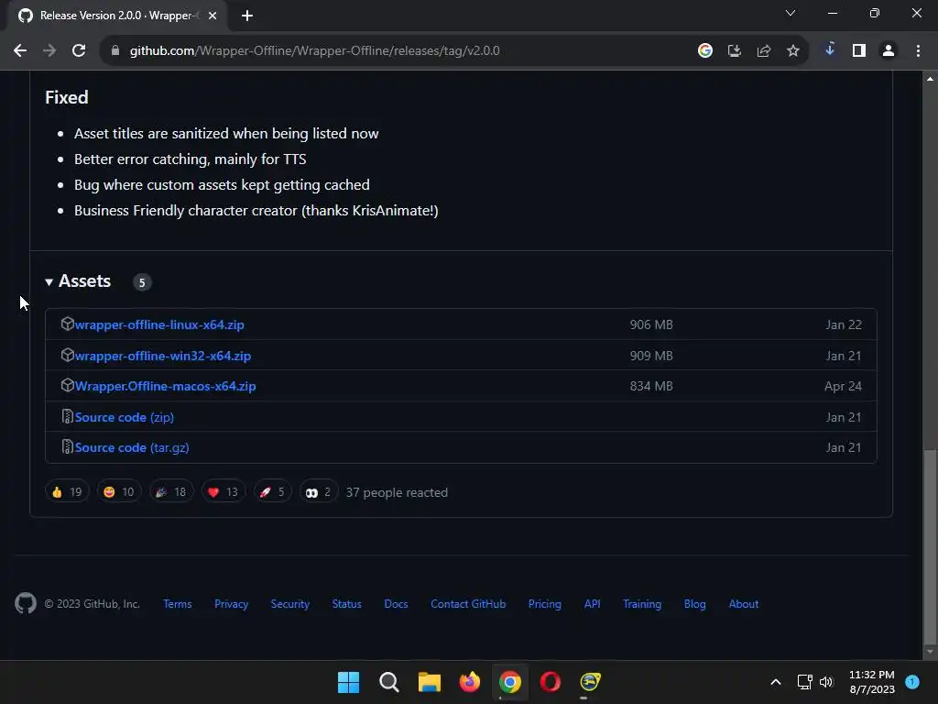This screenshot has width=938, height=704.
Task: Download Source code (tar.gz)
Action: pos(132,447)
